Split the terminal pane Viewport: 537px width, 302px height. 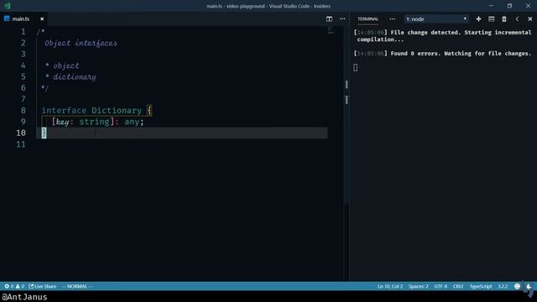pyautogui.click(x=492, y=19)
